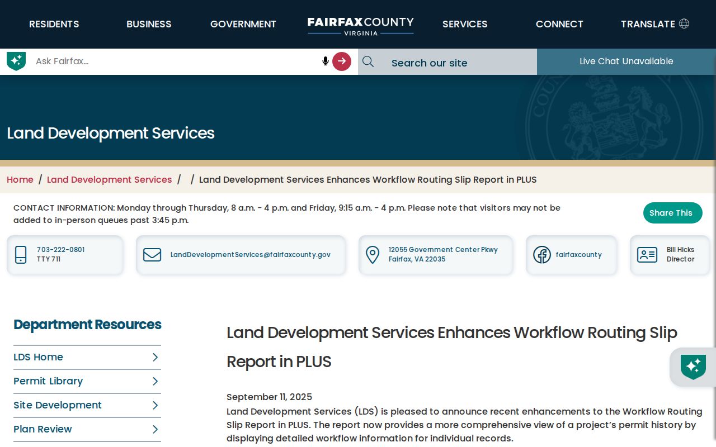Open the Connect menu

pyautogui.click(x=559, y=24)
